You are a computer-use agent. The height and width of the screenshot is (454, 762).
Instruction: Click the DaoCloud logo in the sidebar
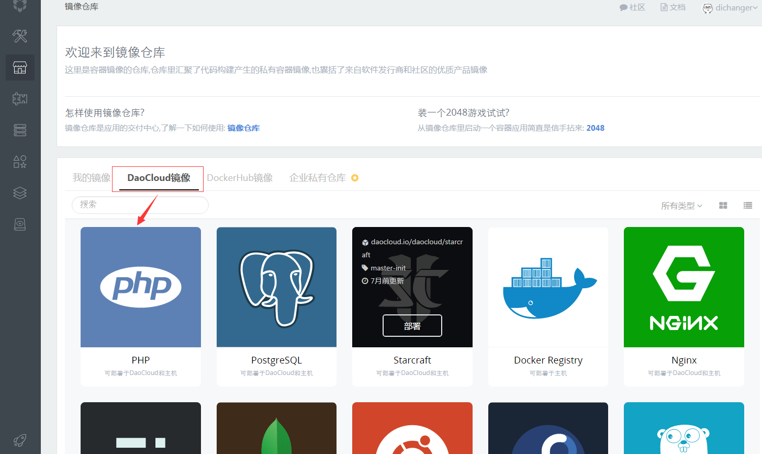pyautogui.click(x=20, y=6)
